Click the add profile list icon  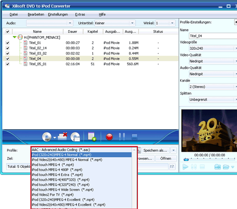click(x=92, y=136)
